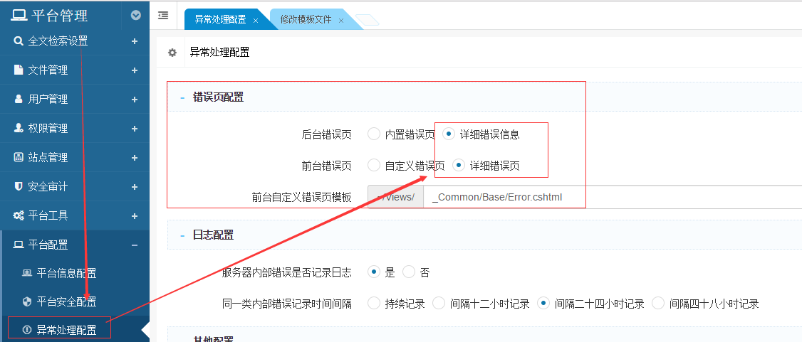Select 内置错误页 radio for 后台错误页

point(374,134)
